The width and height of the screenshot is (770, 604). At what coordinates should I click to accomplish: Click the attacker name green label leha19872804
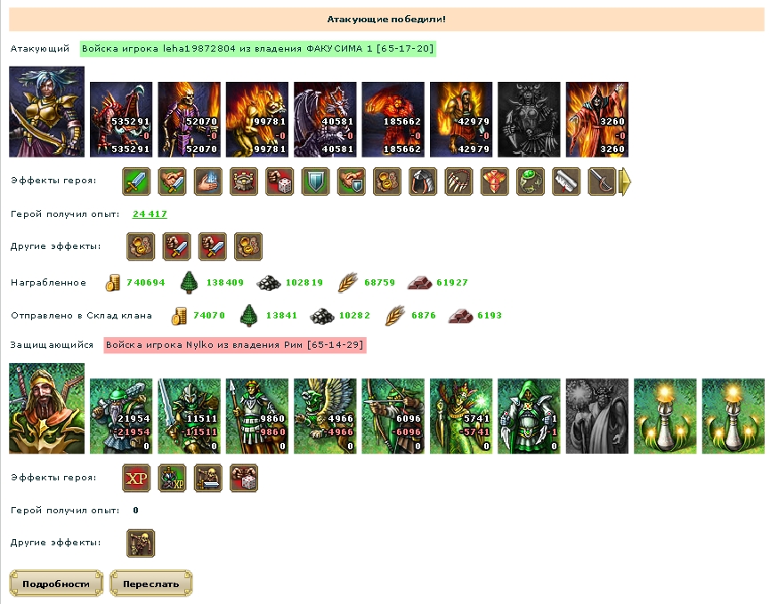pos(258,49)
